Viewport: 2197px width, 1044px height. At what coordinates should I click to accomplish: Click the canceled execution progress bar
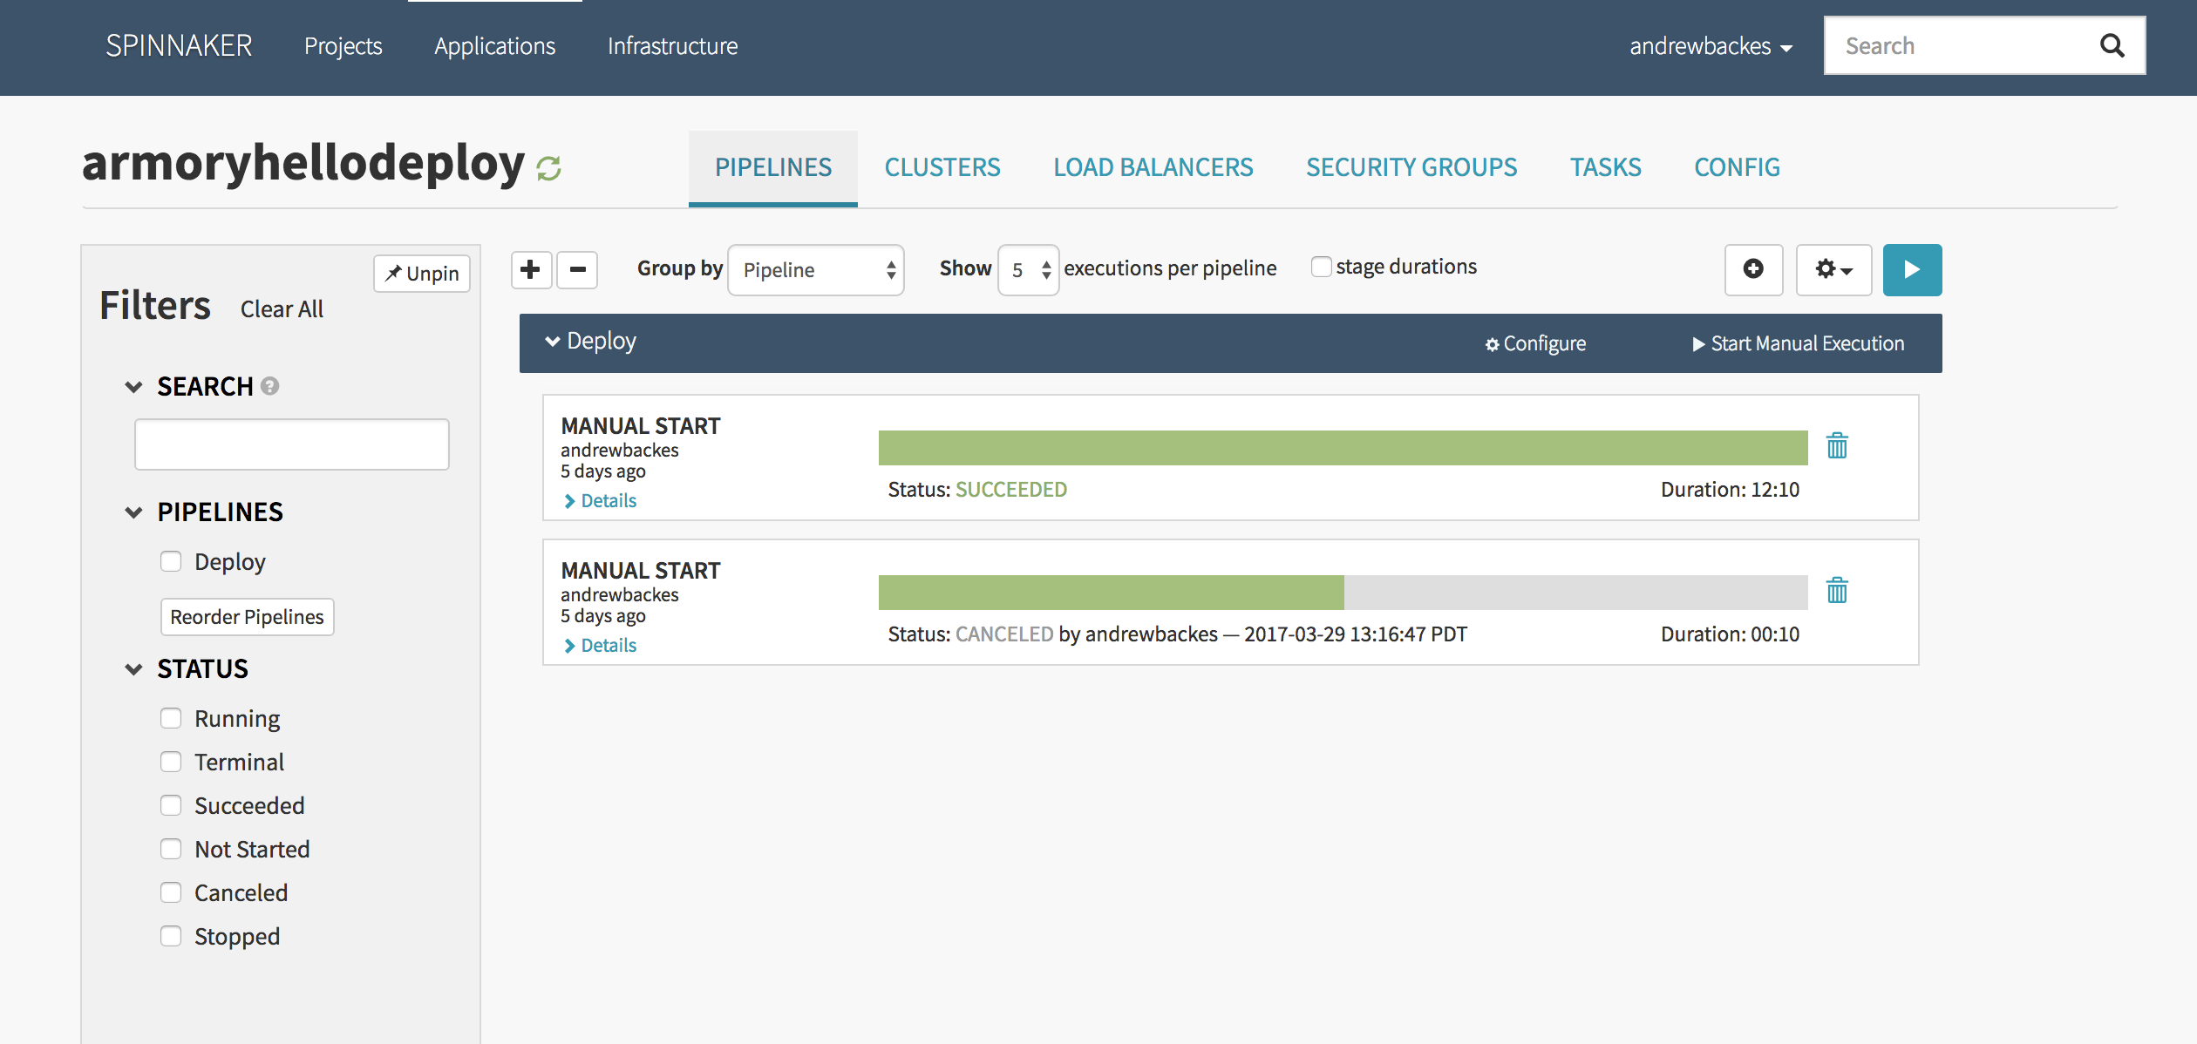click(x=1343, y=593)
